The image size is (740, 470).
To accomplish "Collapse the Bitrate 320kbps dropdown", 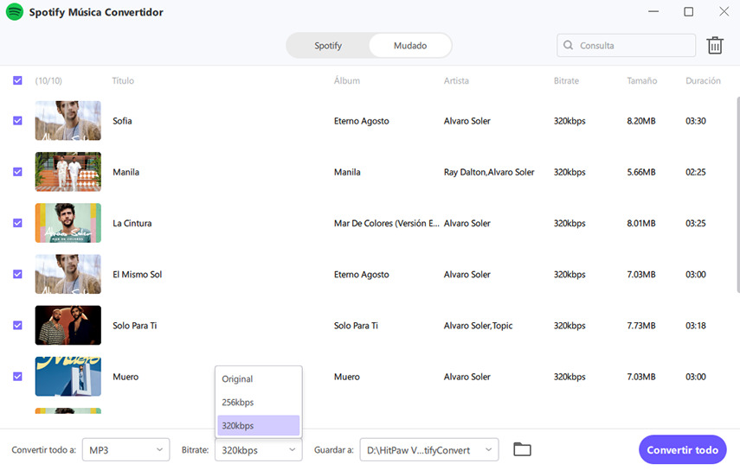I will pyautogui.click(x=258, y=450).
